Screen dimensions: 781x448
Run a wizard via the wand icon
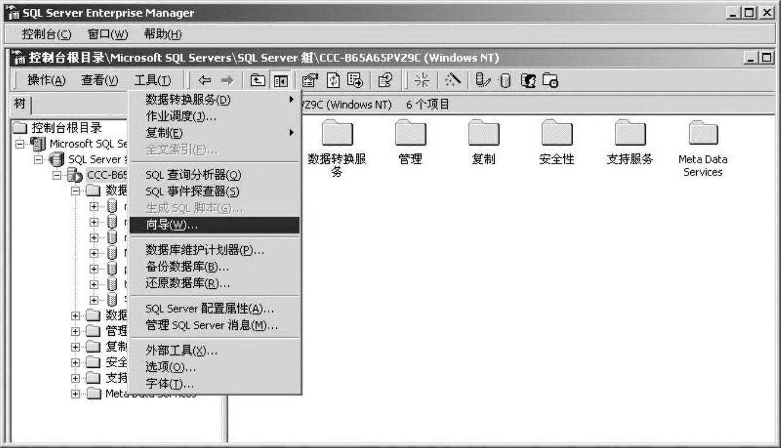[451, 80]
